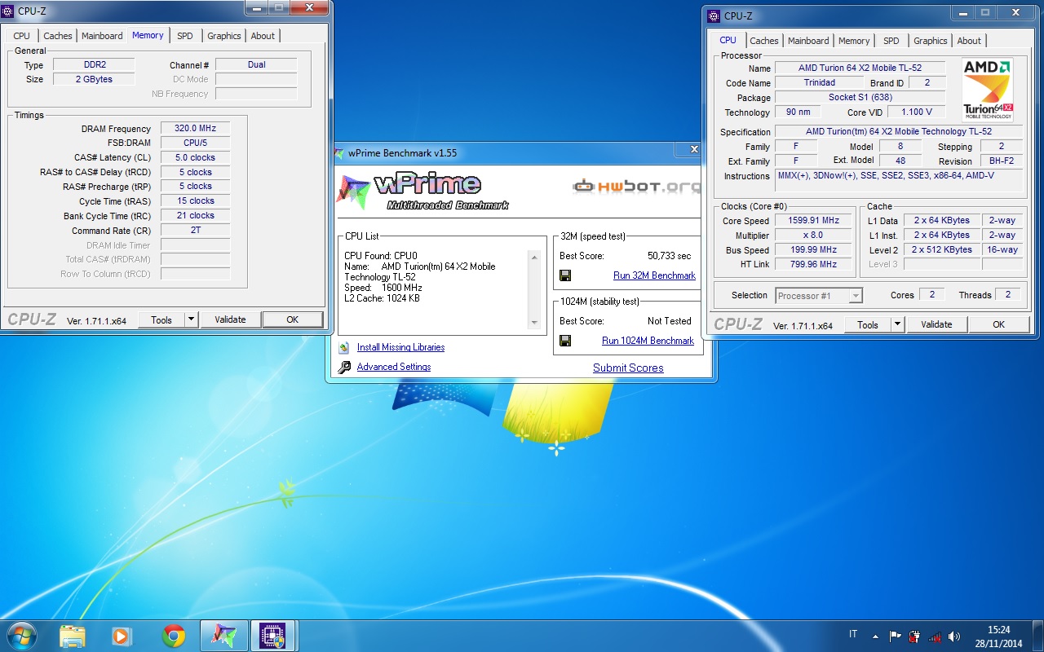Open the volume speaker tray icon

(954, 636)
